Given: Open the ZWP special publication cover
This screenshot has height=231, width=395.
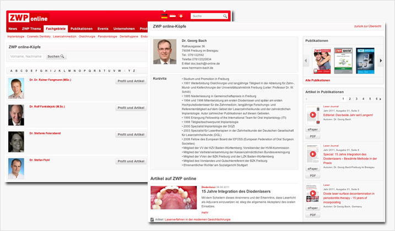Looking at the screenshot, I should click(343, 61).
